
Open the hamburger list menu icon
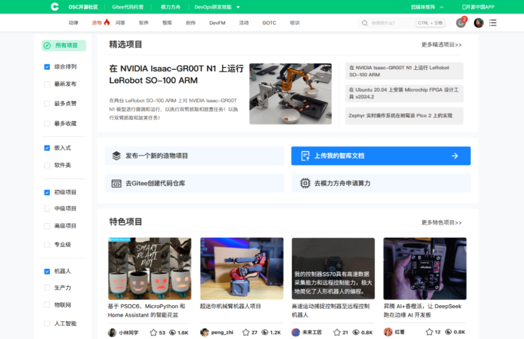point(492,23)
